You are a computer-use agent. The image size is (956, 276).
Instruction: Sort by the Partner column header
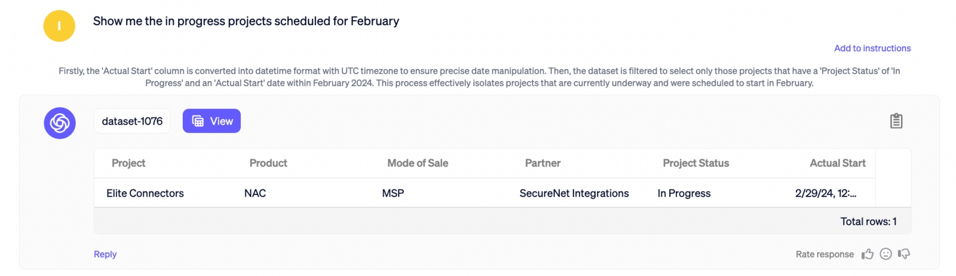[543, 163]
